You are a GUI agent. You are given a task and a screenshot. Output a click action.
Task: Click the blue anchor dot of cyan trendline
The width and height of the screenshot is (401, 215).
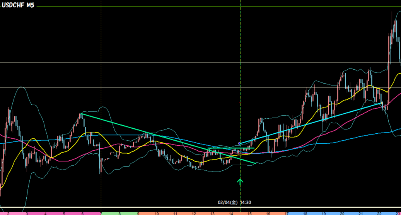239,144
